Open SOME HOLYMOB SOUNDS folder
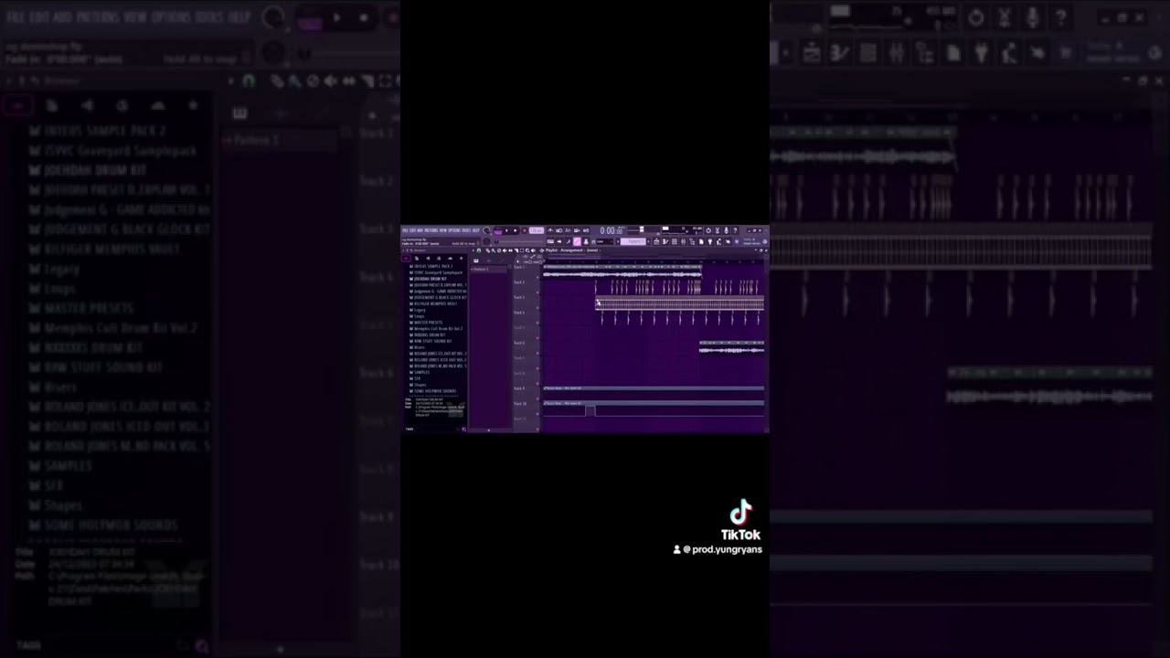Image resolution: width=1170 pixels, height=658 pixels. click(x=433, y=391)
